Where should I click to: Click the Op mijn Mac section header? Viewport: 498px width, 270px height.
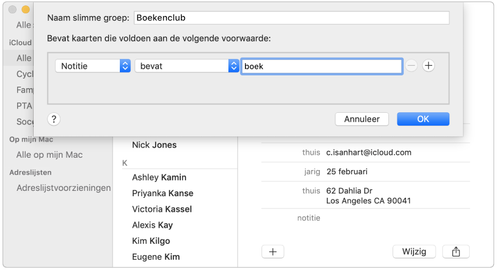coord(31,140)
